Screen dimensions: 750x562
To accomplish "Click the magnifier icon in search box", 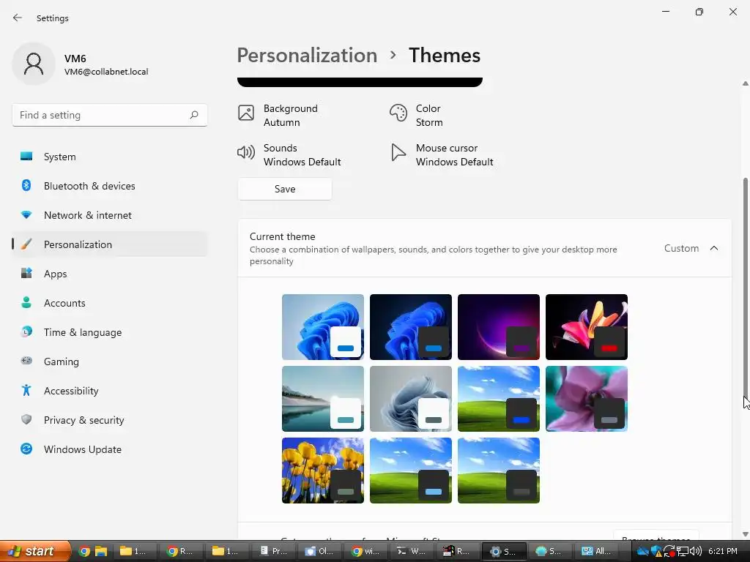I will tap(193, 115).
